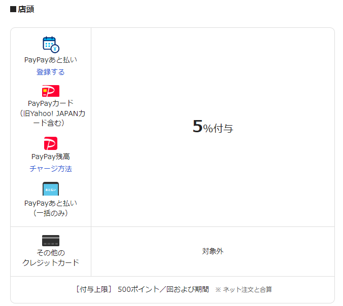Click the dark credit card icon
The width and height of the screenshot is (343, 306).
[x=51, y=241]
